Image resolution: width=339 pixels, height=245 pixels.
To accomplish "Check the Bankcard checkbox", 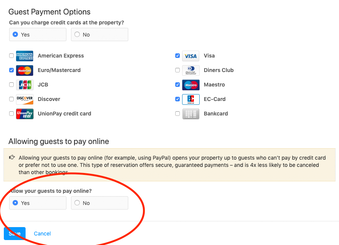I will (178, 114).
